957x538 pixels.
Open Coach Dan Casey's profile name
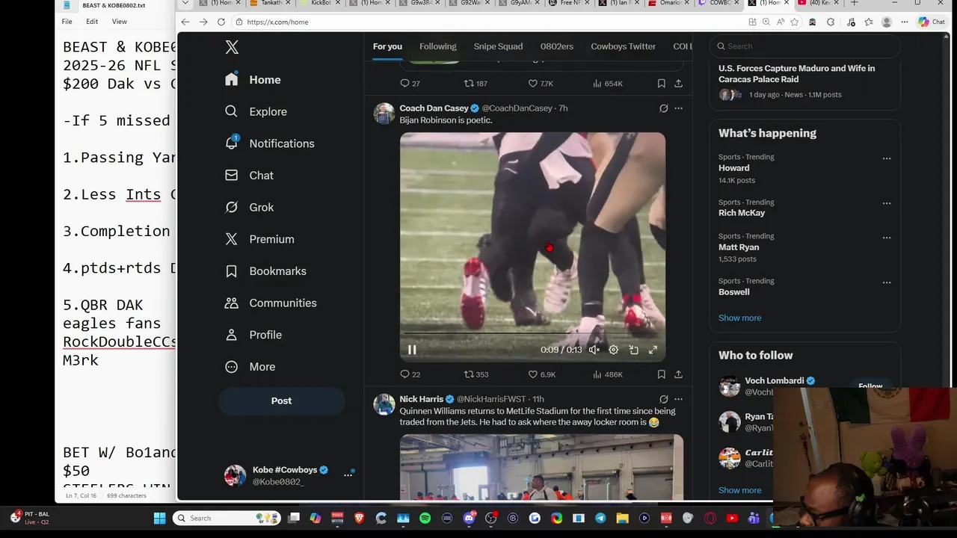434,108
